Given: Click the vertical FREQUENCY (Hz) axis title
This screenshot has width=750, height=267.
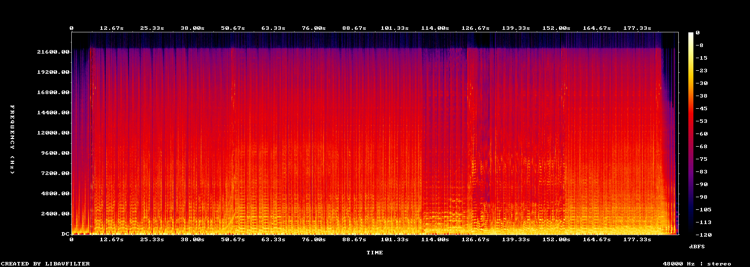Looking at the screenshot, I should (12, 140).
